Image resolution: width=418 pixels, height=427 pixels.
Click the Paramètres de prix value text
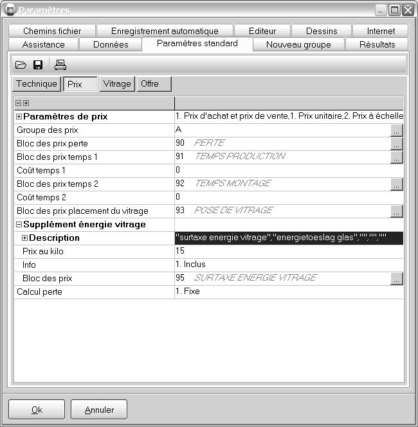click(289, 116)
